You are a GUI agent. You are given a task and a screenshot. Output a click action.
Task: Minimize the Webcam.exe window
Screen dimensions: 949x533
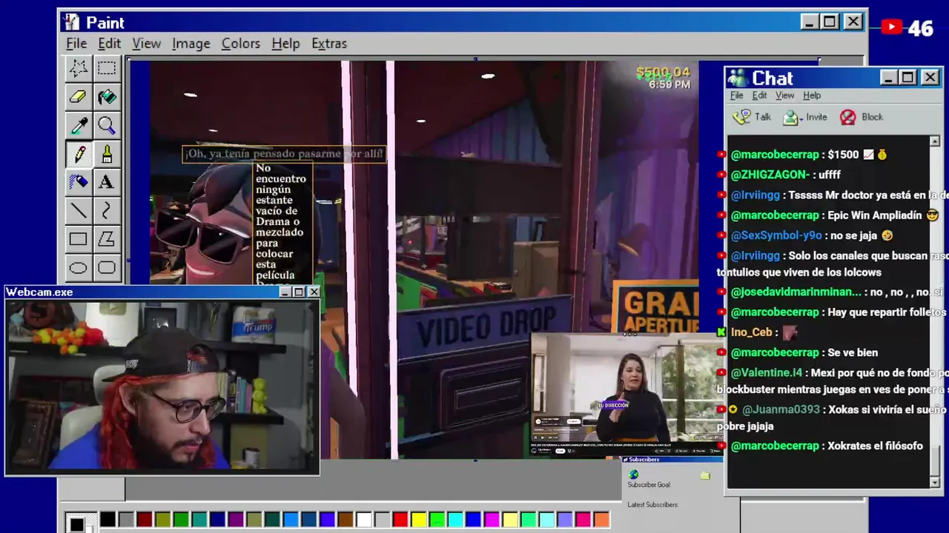point(284,292)
